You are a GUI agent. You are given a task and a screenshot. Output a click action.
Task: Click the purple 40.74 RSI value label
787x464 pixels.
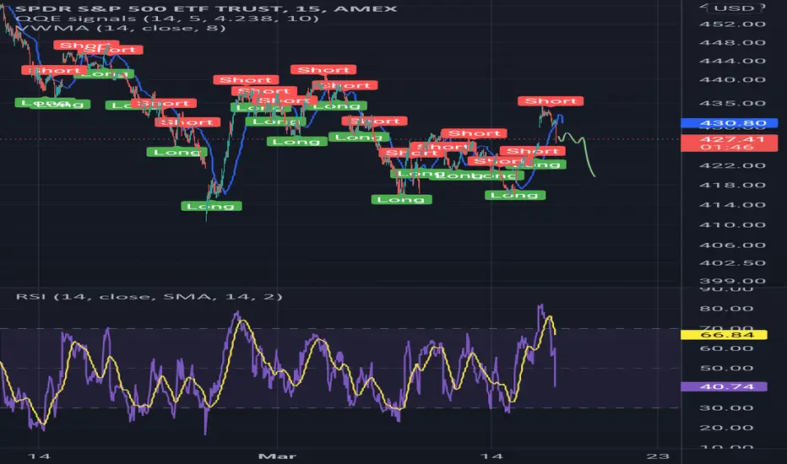724,386
